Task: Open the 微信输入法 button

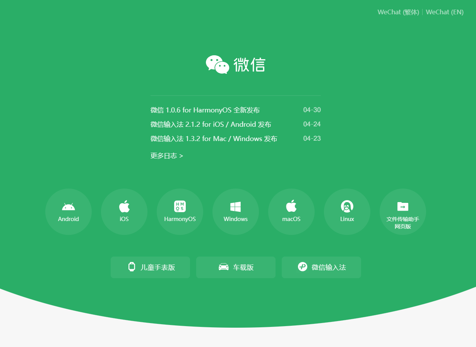Action: pyautogui.click(x=321, y=267)
